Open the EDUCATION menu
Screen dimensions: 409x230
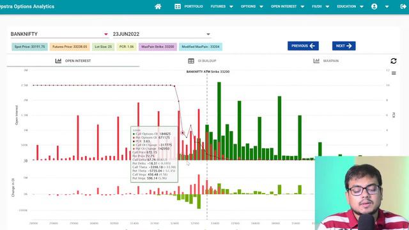tap(346, 6)
